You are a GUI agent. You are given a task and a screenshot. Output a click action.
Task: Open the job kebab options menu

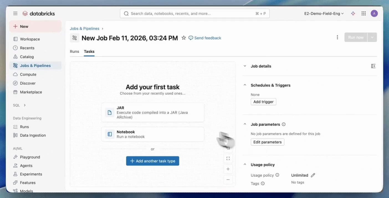click(337, 37)
